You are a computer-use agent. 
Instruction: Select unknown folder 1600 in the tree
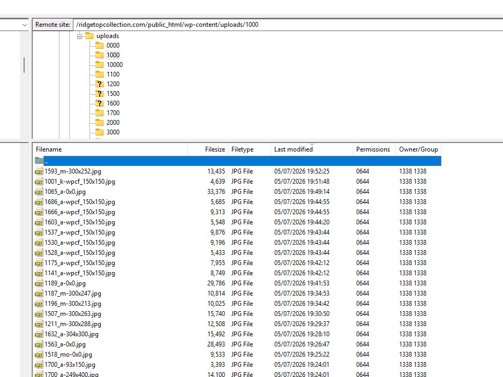(x=113, y=103)
